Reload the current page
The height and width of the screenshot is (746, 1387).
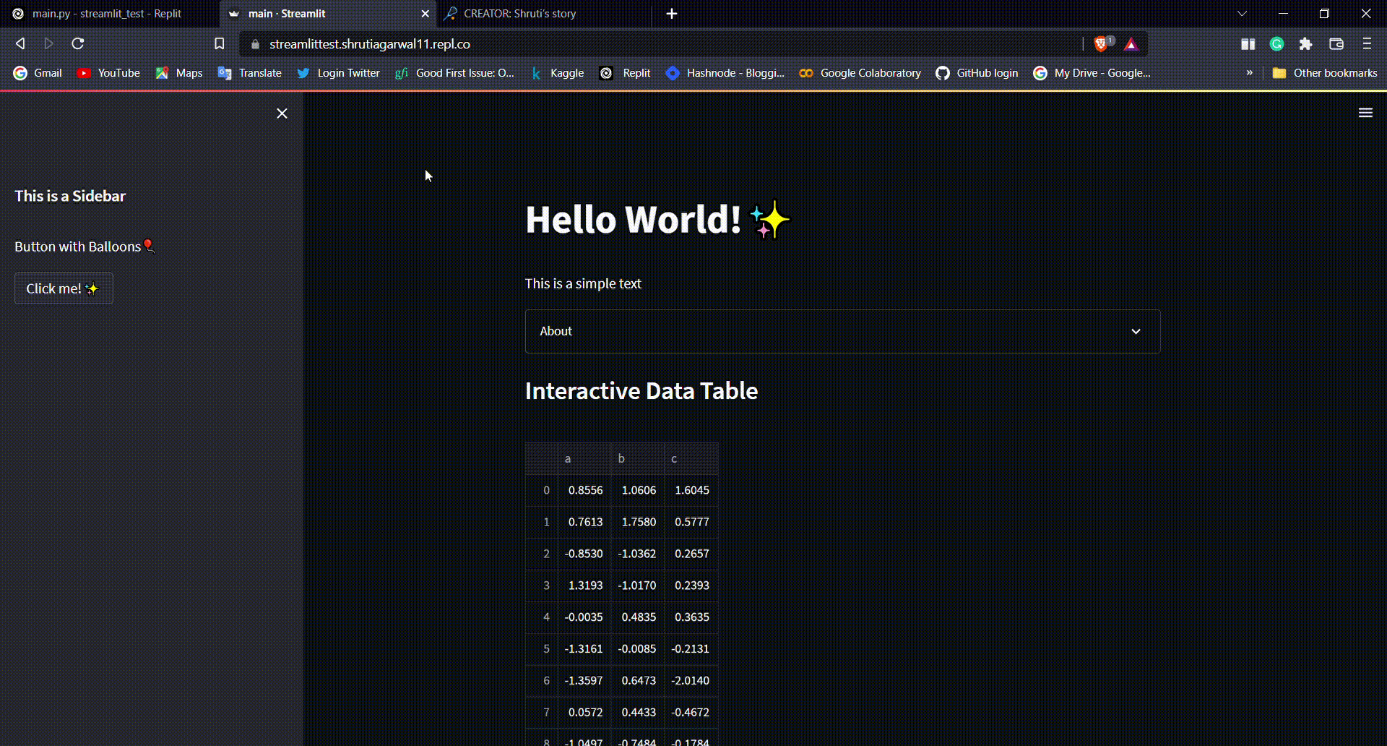click(78, 44)
